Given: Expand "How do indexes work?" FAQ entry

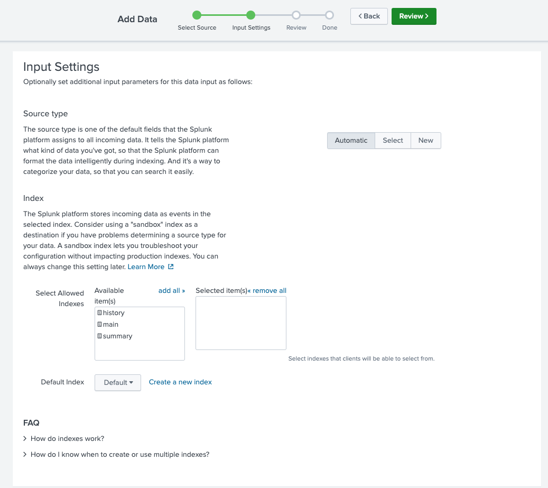Looking at the screenshot, I should 67,438.
